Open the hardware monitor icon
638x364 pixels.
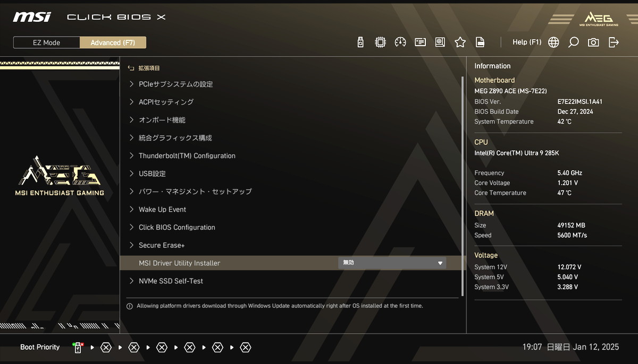(440, 42)
